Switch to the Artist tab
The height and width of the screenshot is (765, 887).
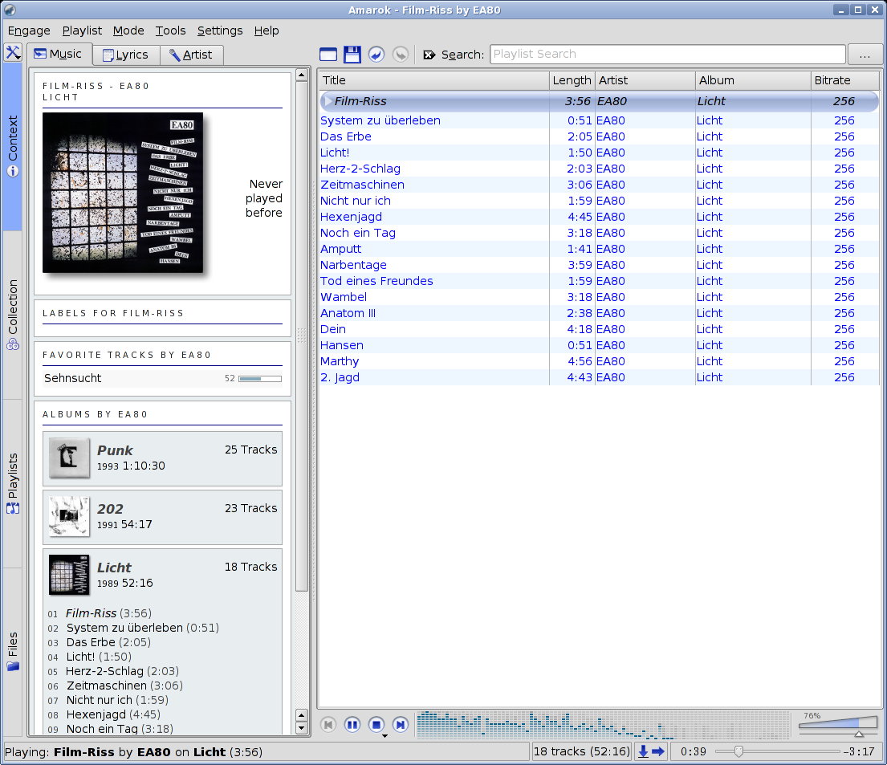pyautogui.click(x=191, y=55)
